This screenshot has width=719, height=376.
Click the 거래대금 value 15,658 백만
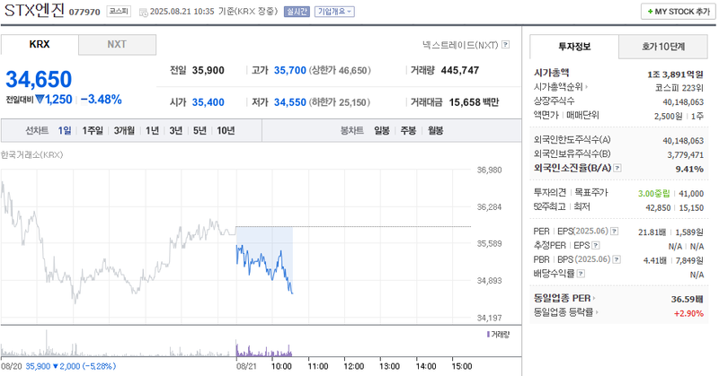tap(474, 102)
